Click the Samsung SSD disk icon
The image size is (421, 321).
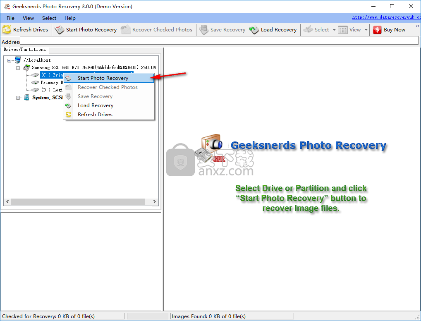click(x=26, y=67)
